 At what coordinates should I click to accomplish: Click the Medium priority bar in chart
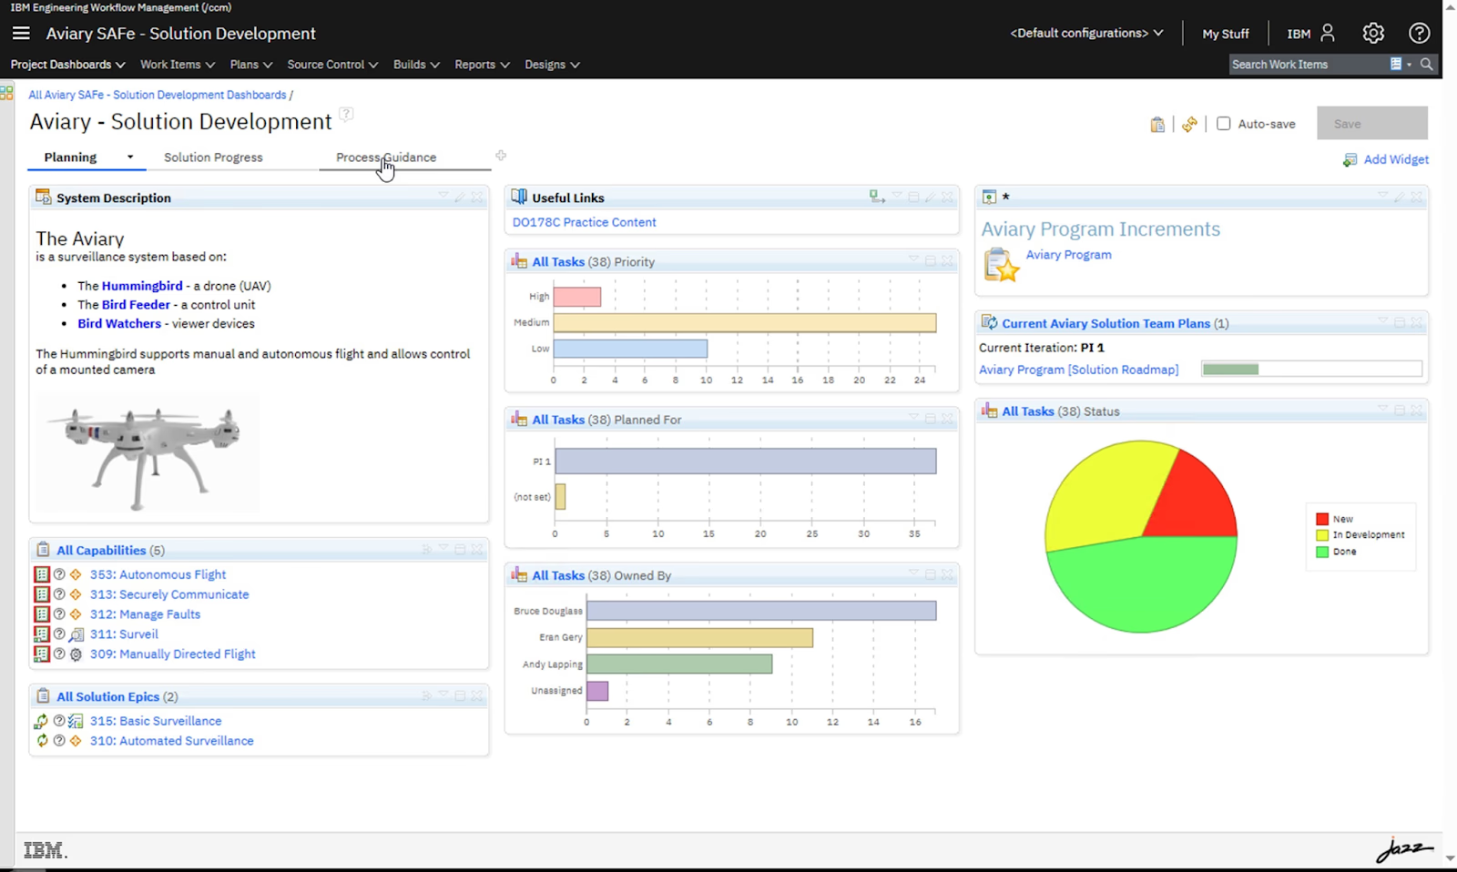[x=745, y=322]
